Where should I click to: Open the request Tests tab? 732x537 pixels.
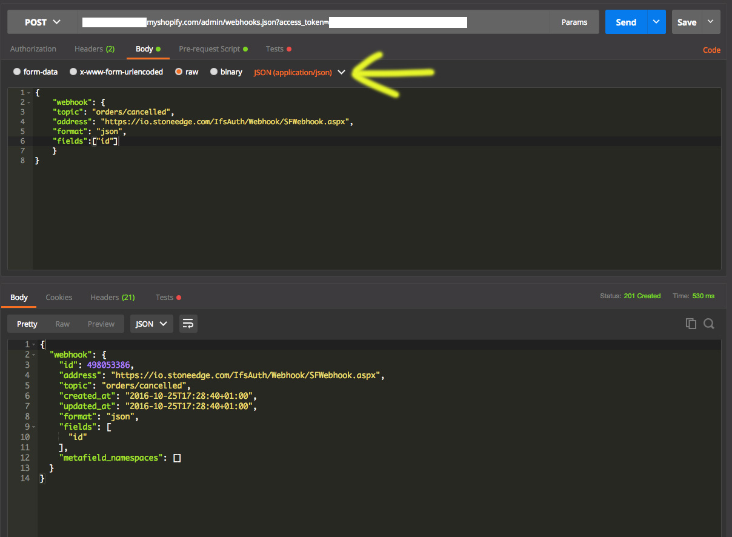tap(278, 49)
